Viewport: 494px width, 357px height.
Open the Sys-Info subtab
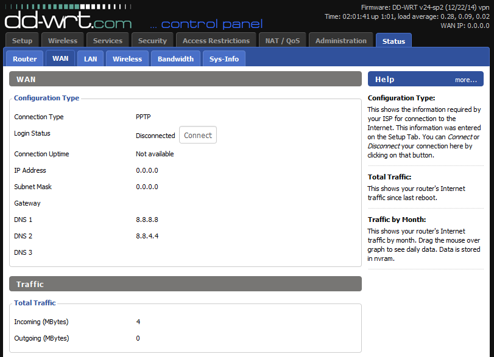point(224,59)
